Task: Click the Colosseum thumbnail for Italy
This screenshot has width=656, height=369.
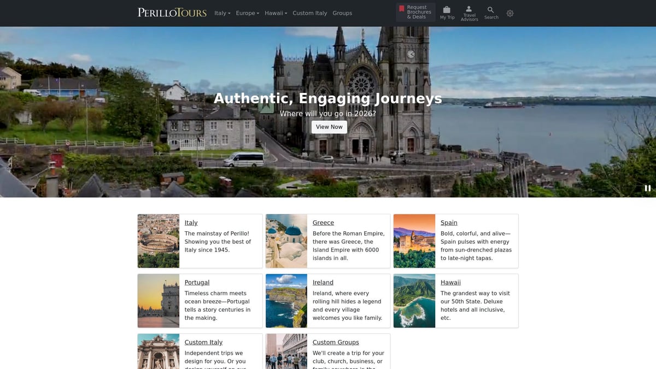Action: click(x=158, y=241)
